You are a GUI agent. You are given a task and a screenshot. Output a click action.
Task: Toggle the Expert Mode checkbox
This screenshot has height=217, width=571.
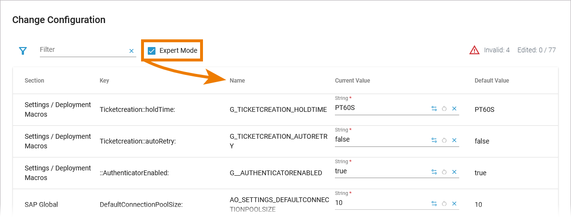point(152,50)
